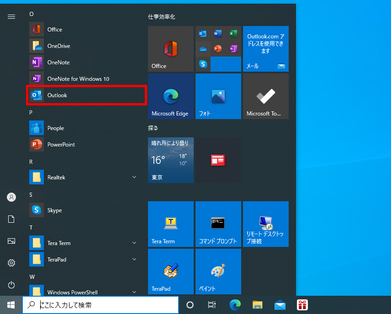The height and width of the screenshot is (314, 391).
Task: Open the weather tile for 東京
Action: [171, 160]
